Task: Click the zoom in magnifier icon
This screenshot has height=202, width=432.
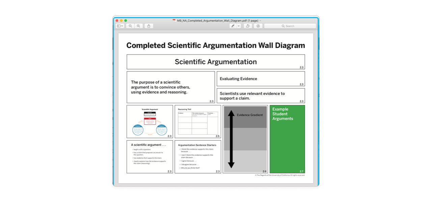Action: point(138,26)
